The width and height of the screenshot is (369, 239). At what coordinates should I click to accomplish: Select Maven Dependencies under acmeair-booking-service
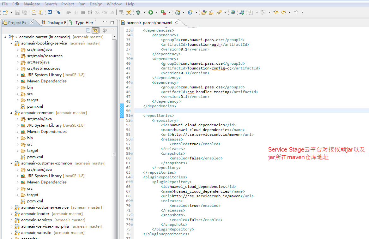point(47,81)
